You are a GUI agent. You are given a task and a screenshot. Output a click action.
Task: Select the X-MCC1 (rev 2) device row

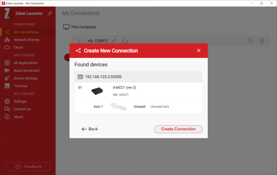pyautogui.click(x=138, y=91)
